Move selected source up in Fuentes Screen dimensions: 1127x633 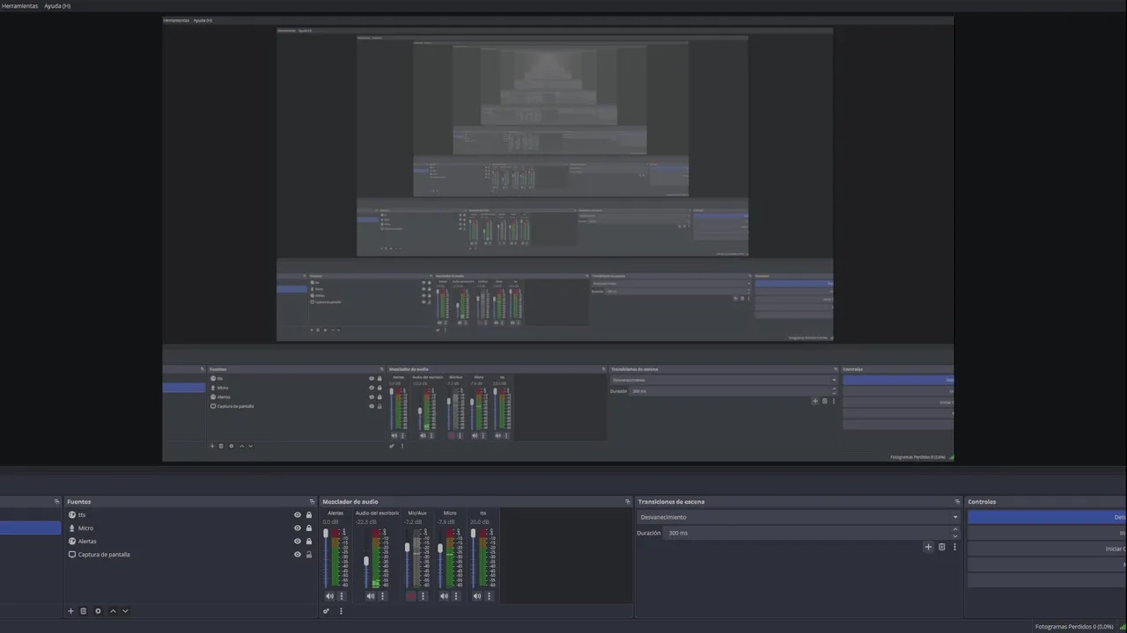[113, 611]
